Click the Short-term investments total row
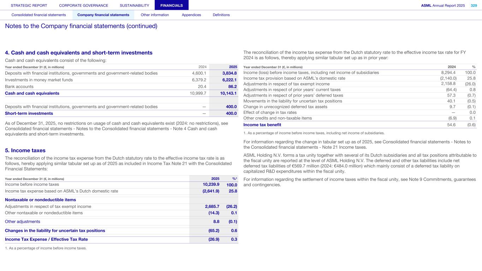482x271 pixels. [x=29, y=113]
